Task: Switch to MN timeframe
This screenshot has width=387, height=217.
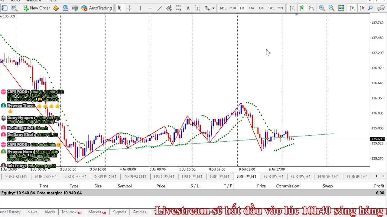Action: [x=280, y=8]
